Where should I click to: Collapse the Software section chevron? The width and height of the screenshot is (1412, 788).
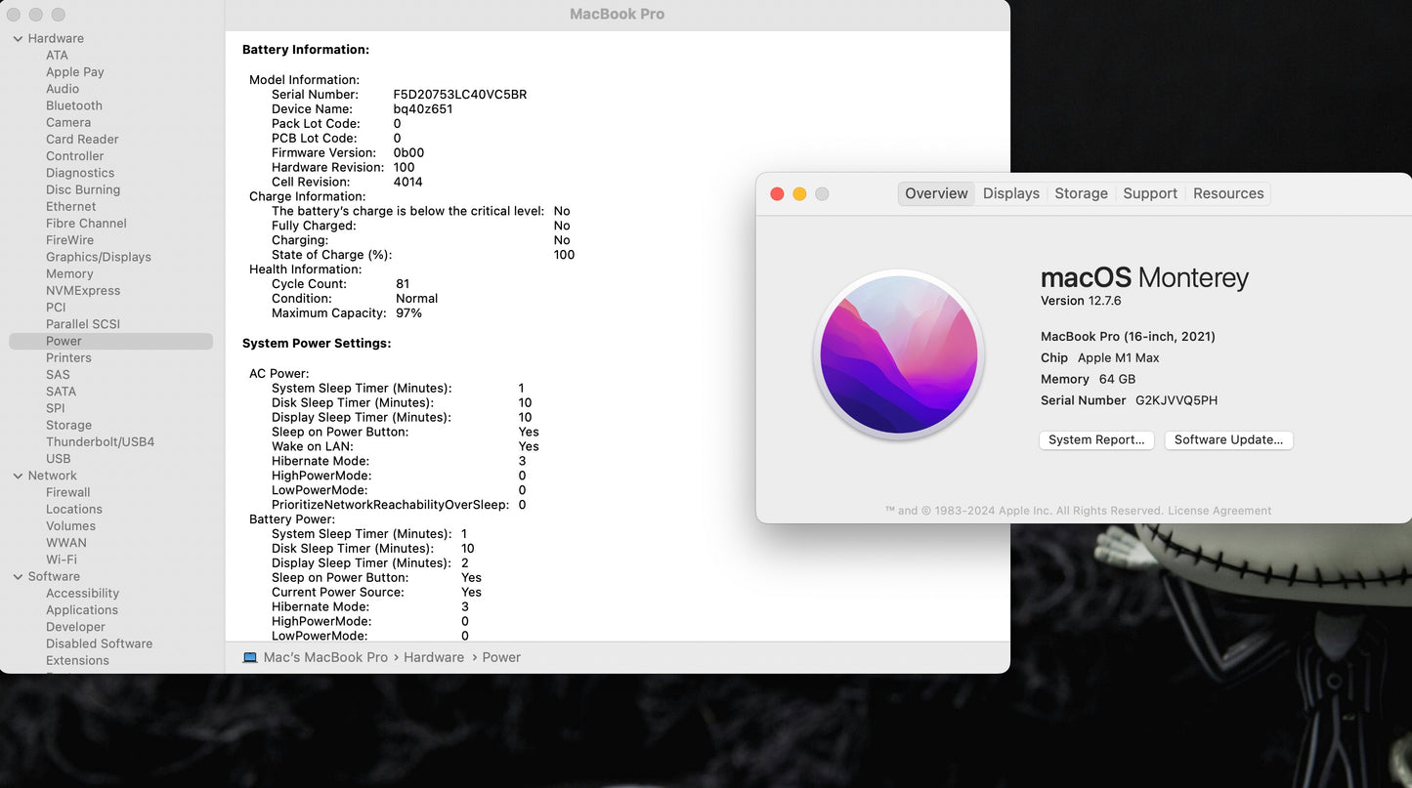coord(18,577)
